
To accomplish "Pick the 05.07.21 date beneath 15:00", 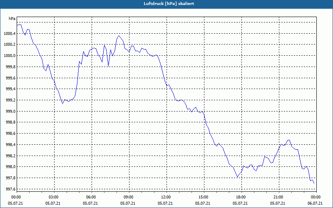I will point(203,203).
